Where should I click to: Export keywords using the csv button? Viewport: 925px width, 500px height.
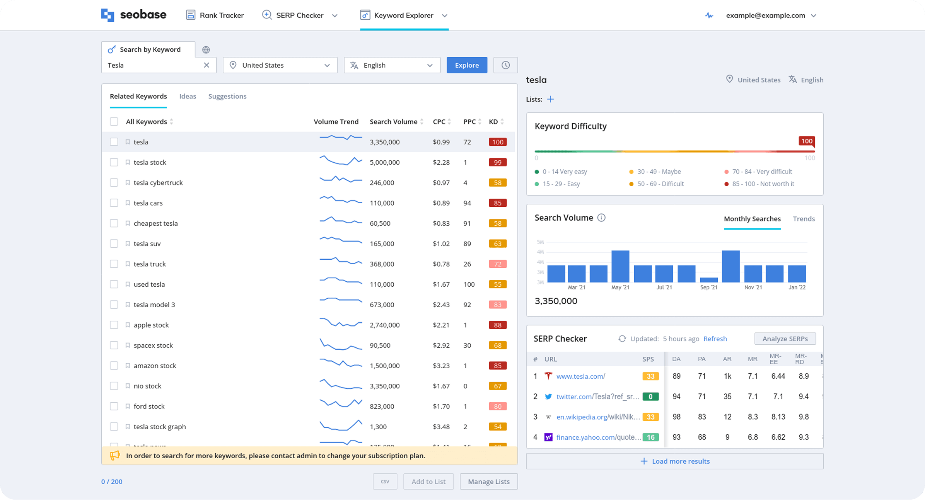pos(385,481)
